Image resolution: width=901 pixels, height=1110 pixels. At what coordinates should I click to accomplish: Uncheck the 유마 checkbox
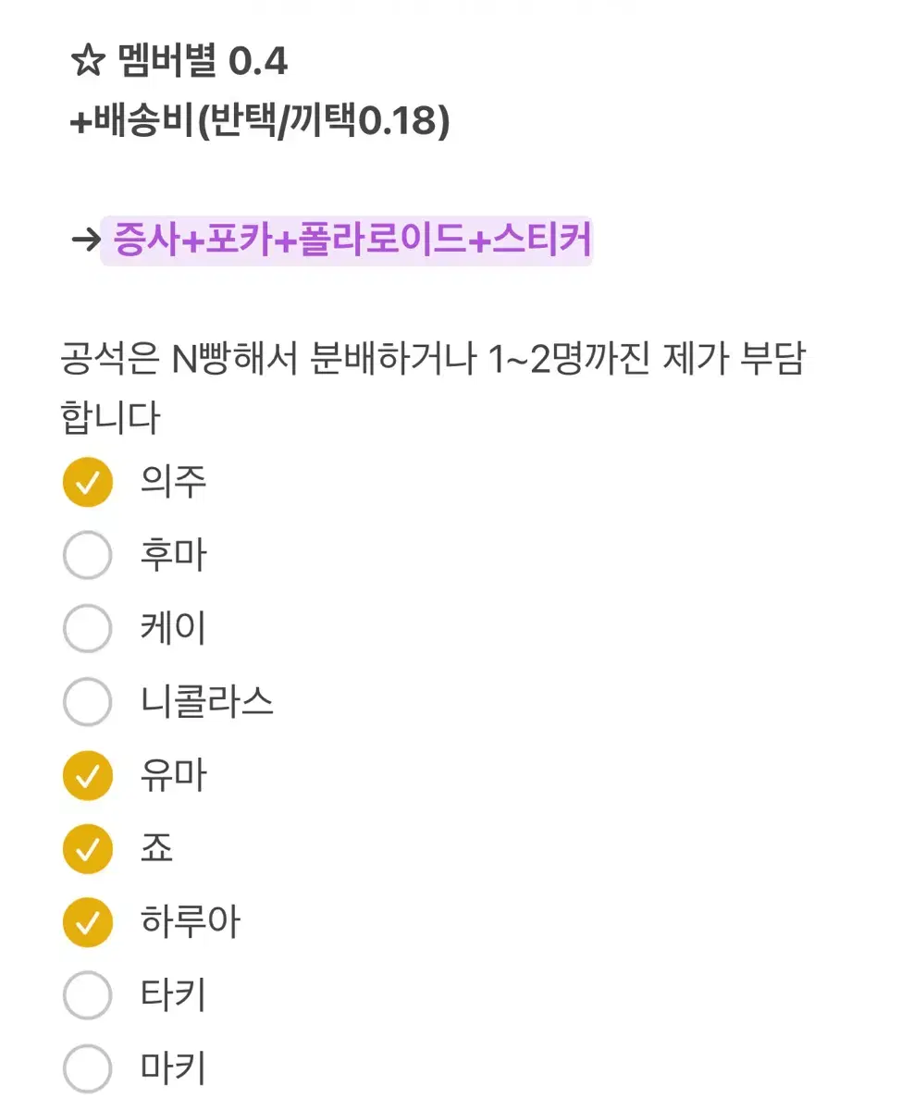[87, 775]
